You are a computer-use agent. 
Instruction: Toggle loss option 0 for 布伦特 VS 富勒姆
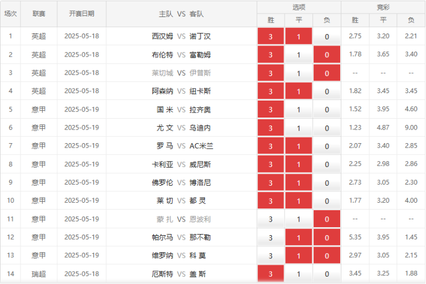click(327, 55)
